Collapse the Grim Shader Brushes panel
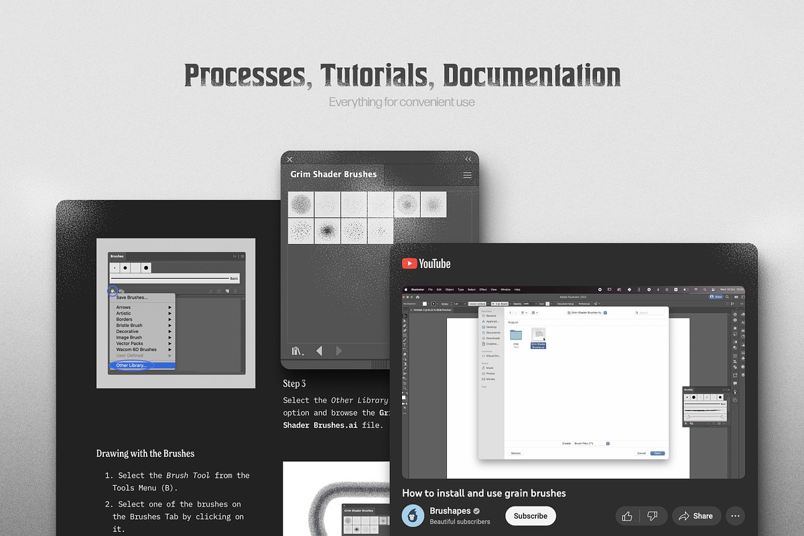 click(468, 159)
